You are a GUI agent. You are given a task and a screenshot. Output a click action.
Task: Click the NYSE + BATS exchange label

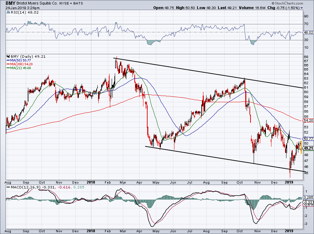71,3
